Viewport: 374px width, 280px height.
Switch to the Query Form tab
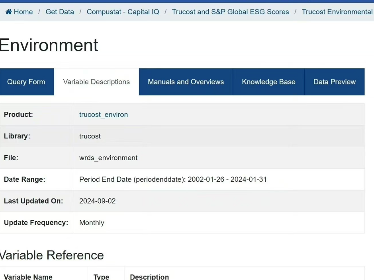(26, 82)
